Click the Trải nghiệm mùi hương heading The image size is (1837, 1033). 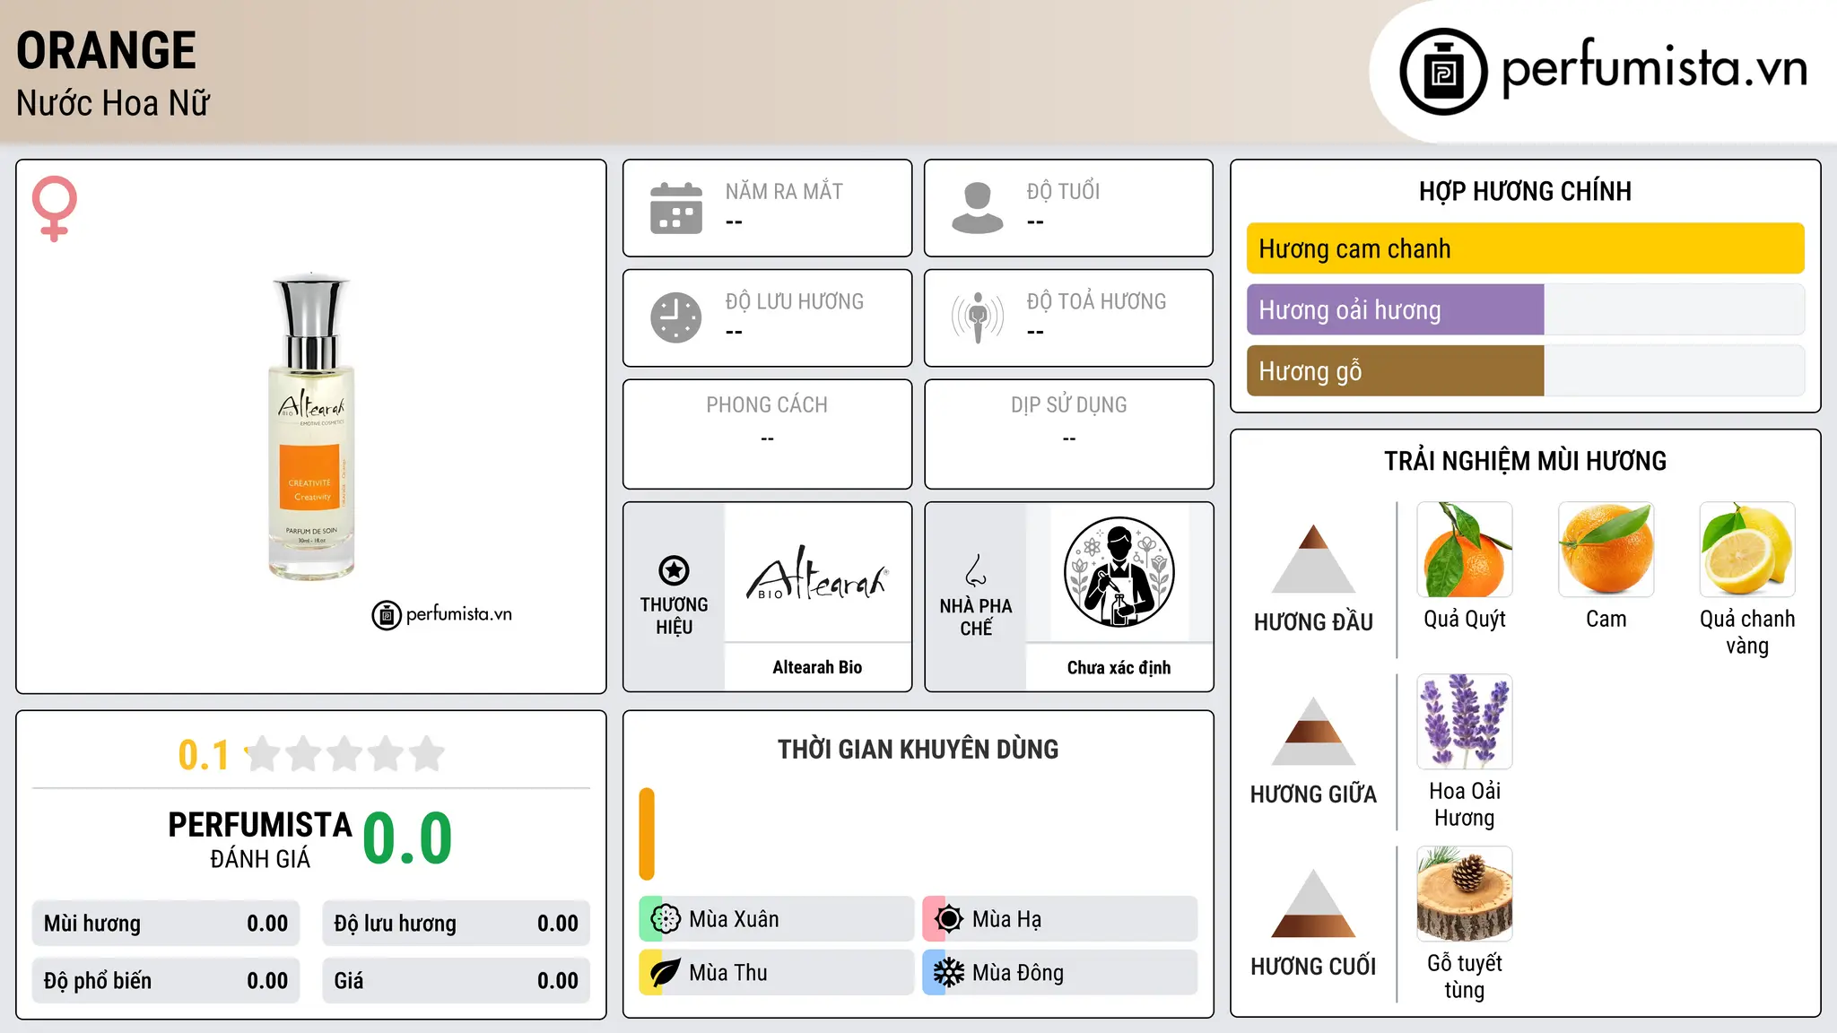pyautogui.click(x=1525, y=461)
